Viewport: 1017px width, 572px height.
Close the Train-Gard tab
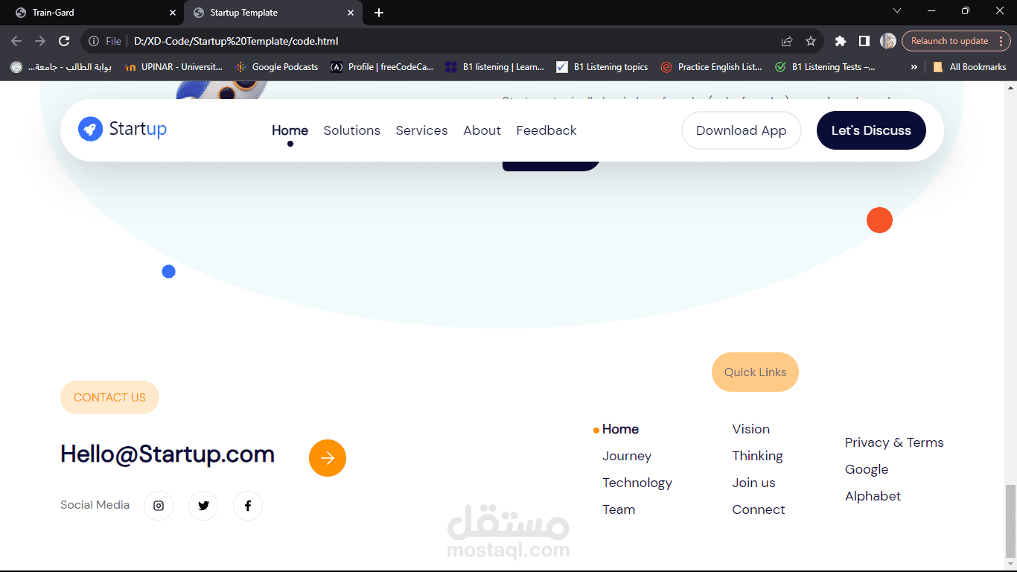pos(173,13)
